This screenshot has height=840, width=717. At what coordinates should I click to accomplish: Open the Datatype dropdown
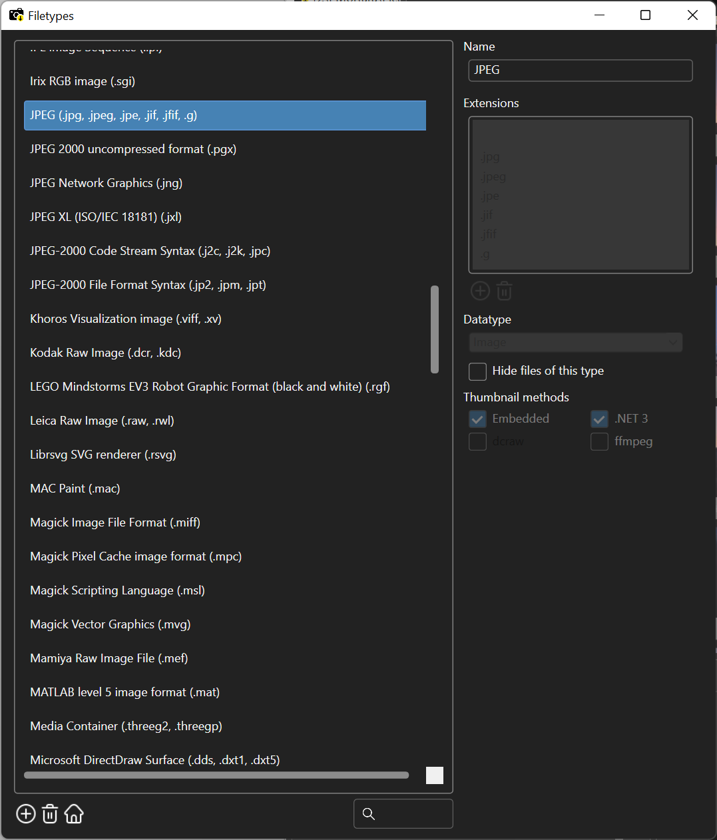575,342
